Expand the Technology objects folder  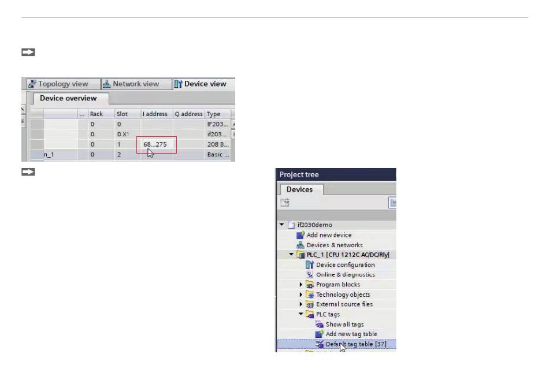pos(301,294)
